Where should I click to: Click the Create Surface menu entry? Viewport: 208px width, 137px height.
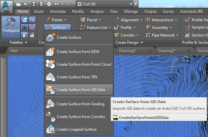(x=69, y=37)
